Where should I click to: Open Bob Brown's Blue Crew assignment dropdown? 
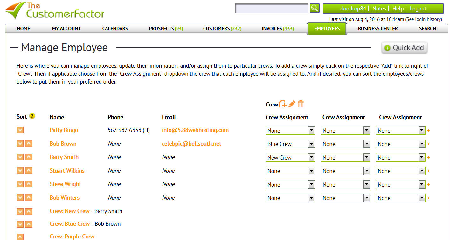click(290, 144)
